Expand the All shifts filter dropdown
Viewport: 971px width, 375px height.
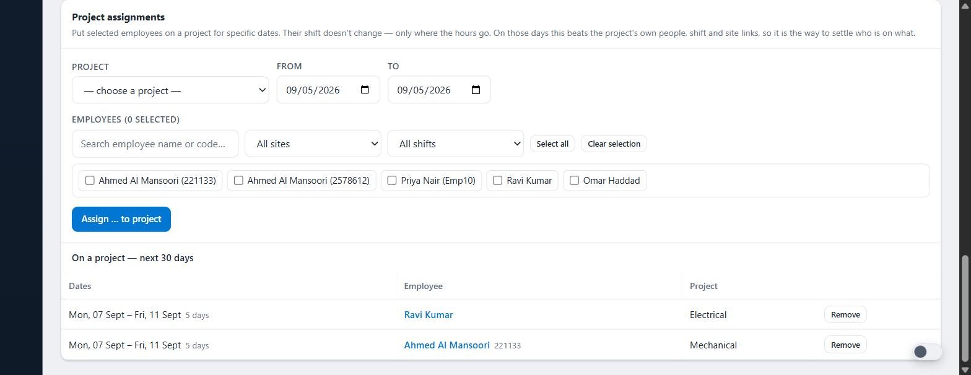point(455,144)
